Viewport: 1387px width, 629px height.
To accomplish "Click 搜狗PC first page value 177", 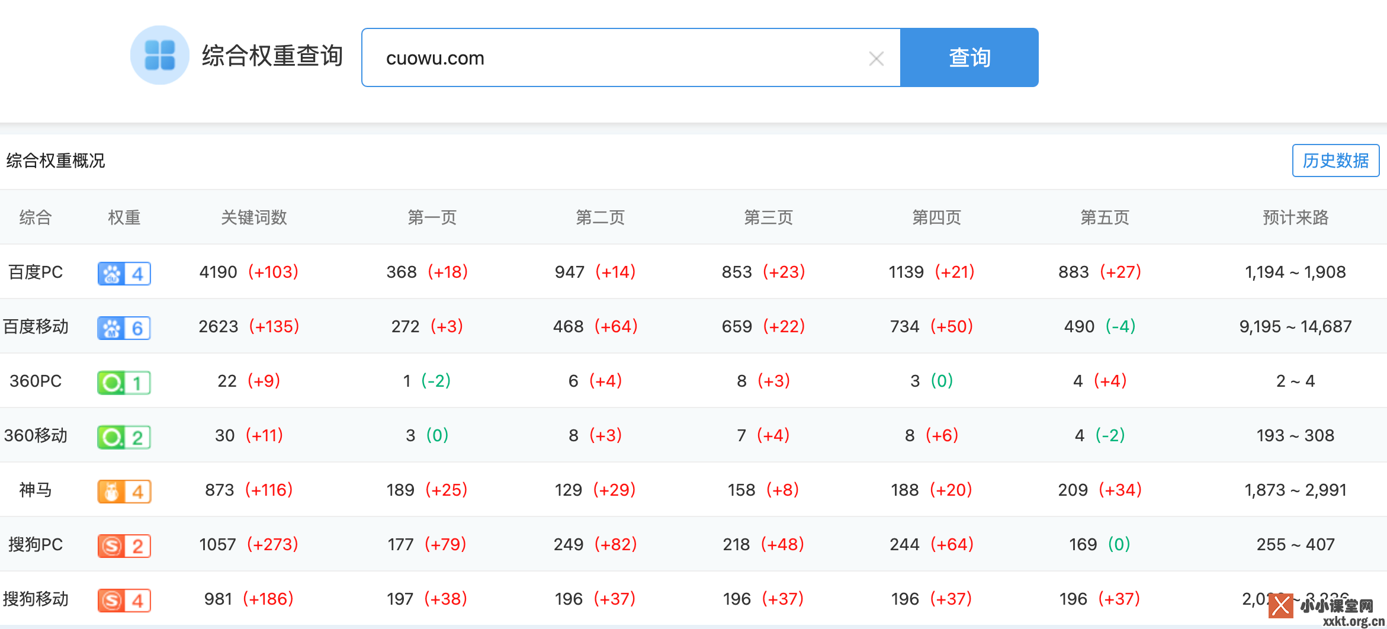I will pyautogui.click(x=400, y=544).
